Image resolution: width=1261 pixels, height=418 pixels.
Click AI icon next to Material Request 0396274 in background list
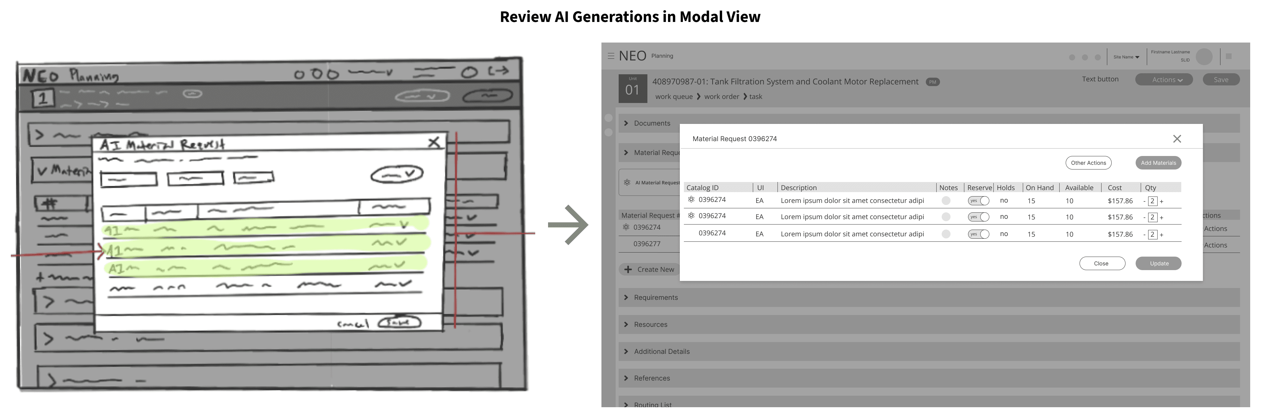626,227
